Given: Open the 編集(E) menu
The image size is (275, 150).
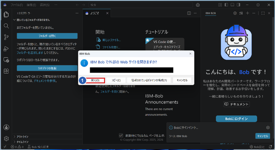Looking at the screenshot, I should 31,5.
